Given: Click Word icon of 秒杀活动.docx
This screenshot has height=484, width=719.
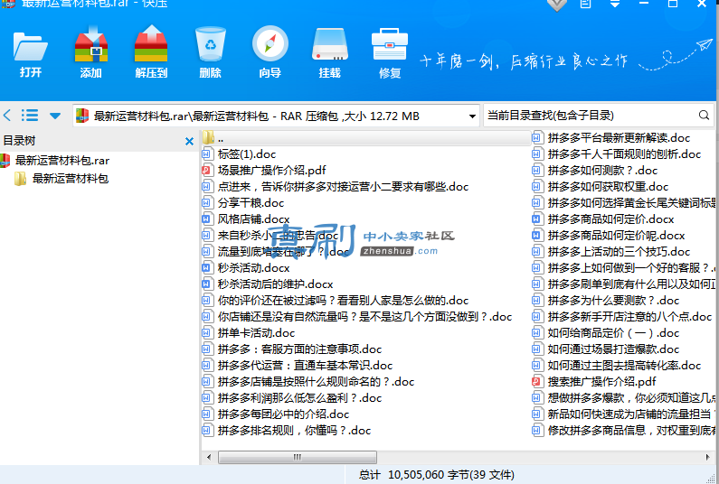Looking at the screenshot, I should 207,268.
